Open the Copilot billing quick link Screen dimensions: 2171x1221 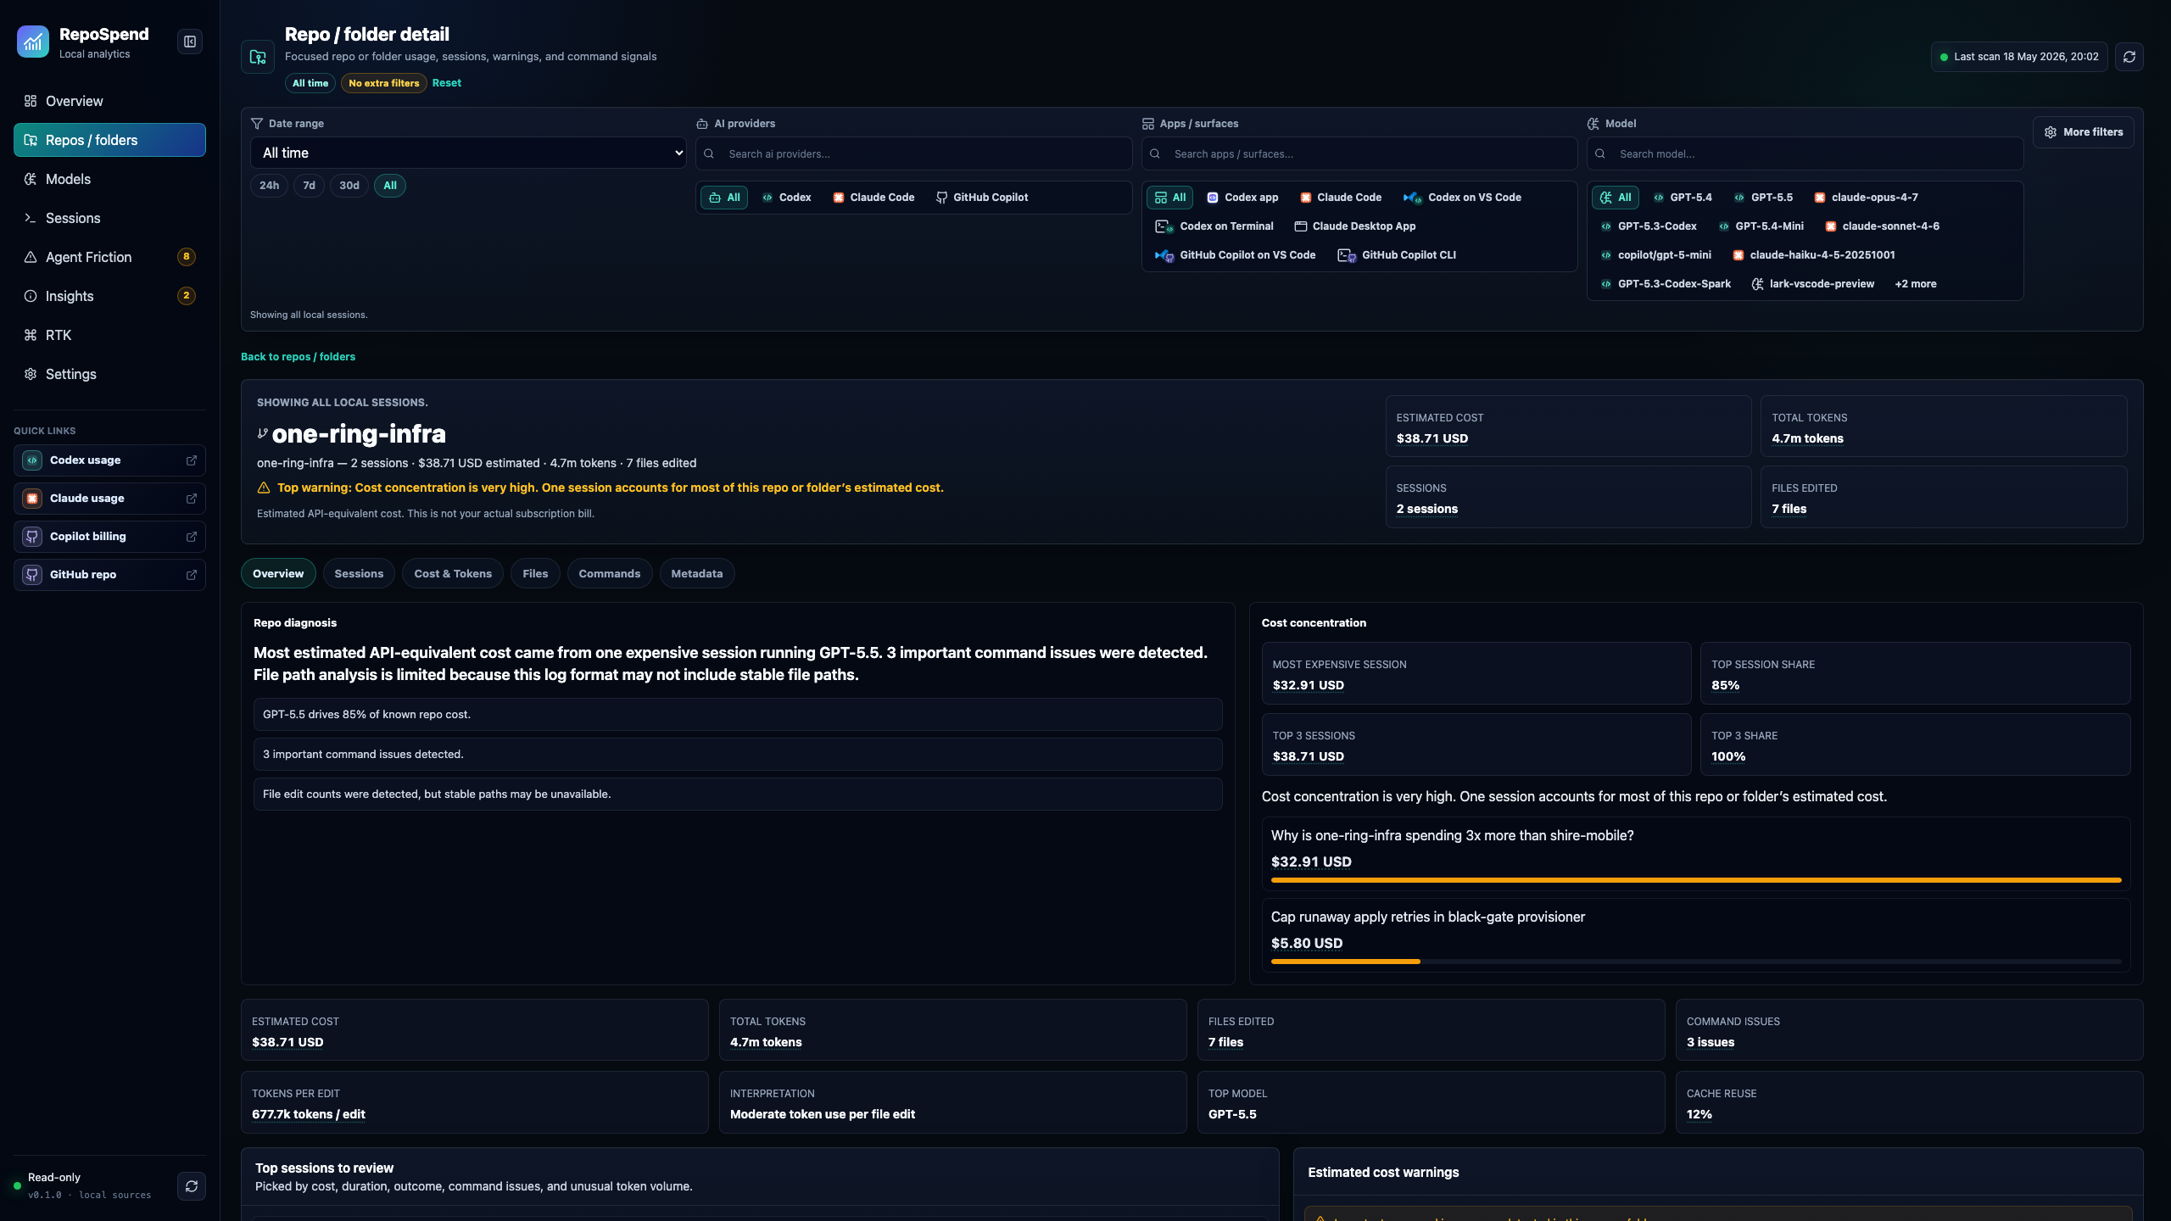point(109,537)
